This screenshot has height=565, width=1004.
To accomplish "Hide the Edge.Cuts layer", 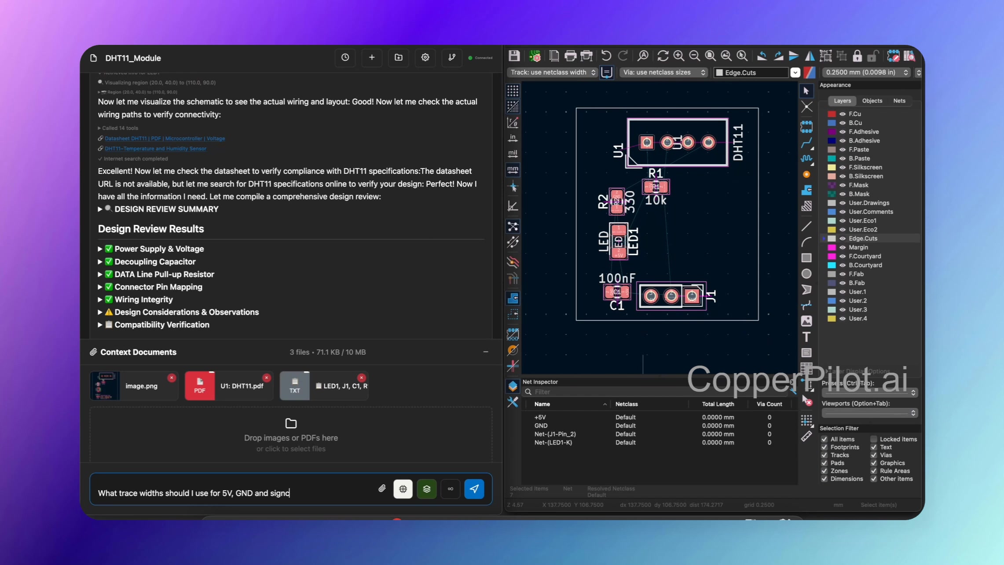I will click(843, 238).
